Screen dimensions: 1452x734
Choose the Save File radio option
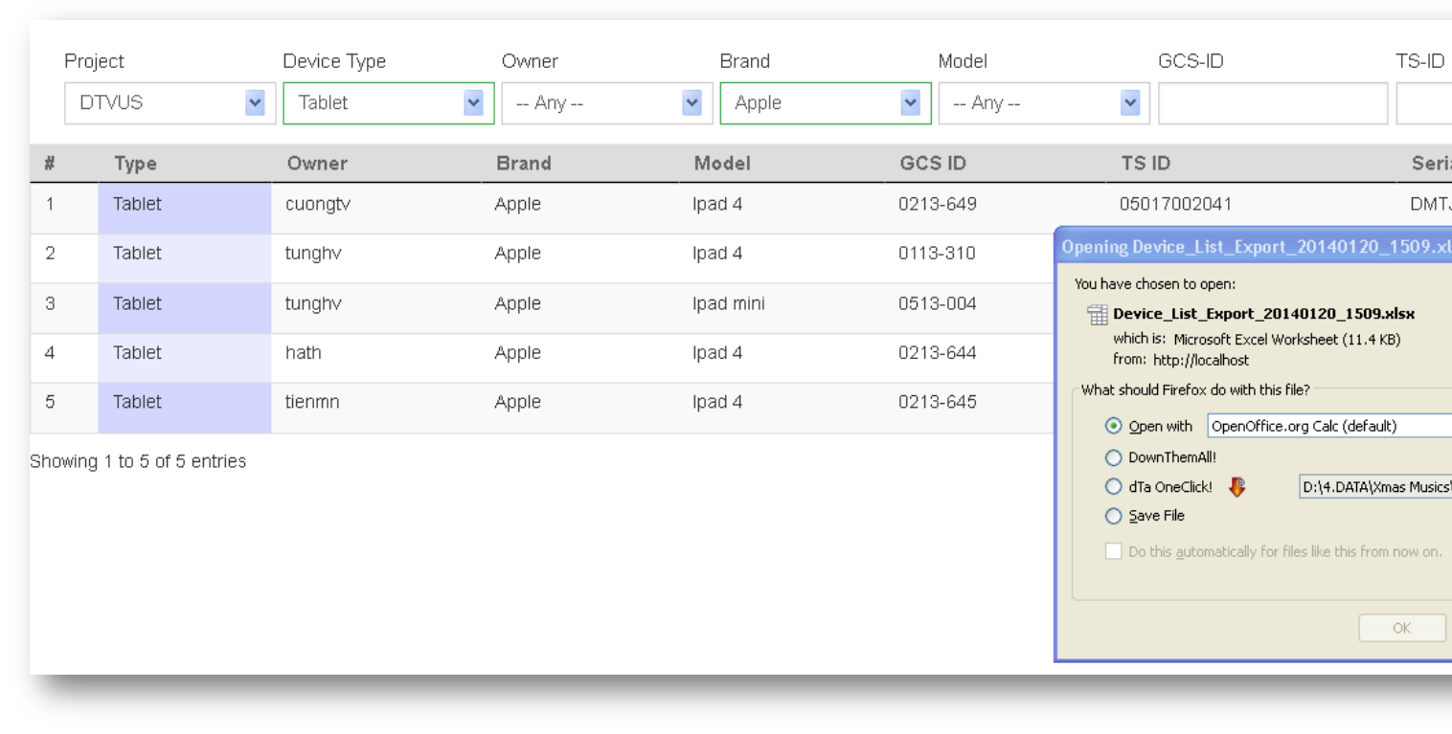[x=1113, y=516]
